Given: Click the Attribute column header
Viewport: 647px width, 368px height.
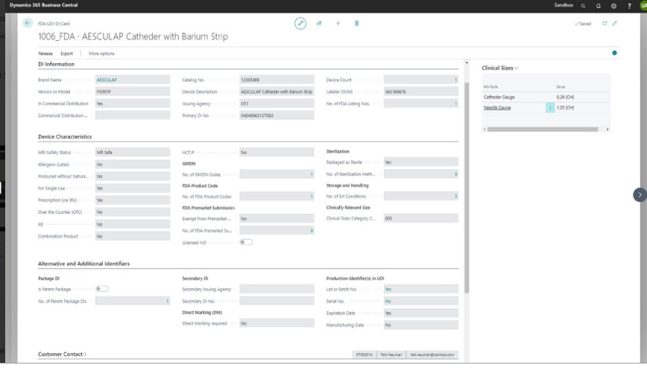Looking at the screenshot, I should (490, 86).
